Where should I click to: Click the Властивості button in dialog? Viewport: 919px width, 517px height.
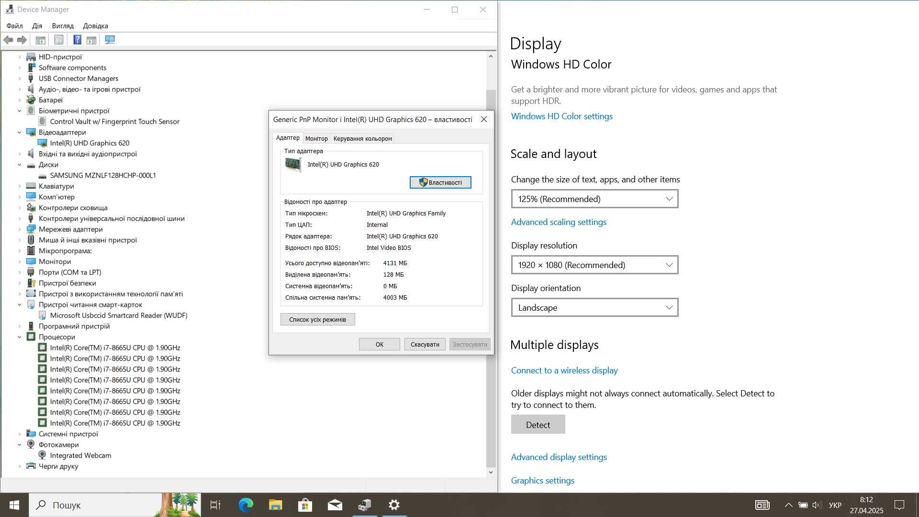440,182
